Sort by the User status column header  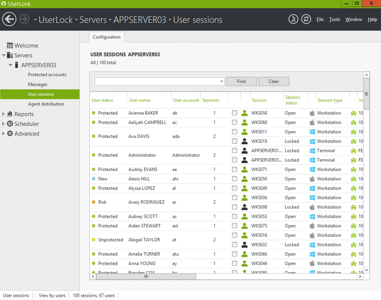click(x=102, y=100)
